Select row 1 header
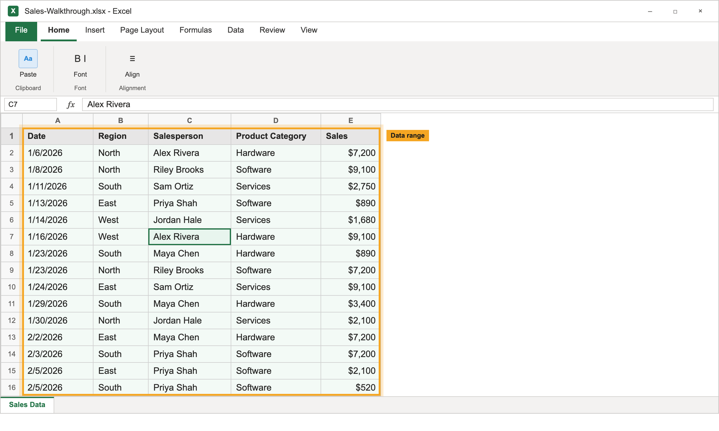Screen dimensions: 719x431 click(12, 136)
